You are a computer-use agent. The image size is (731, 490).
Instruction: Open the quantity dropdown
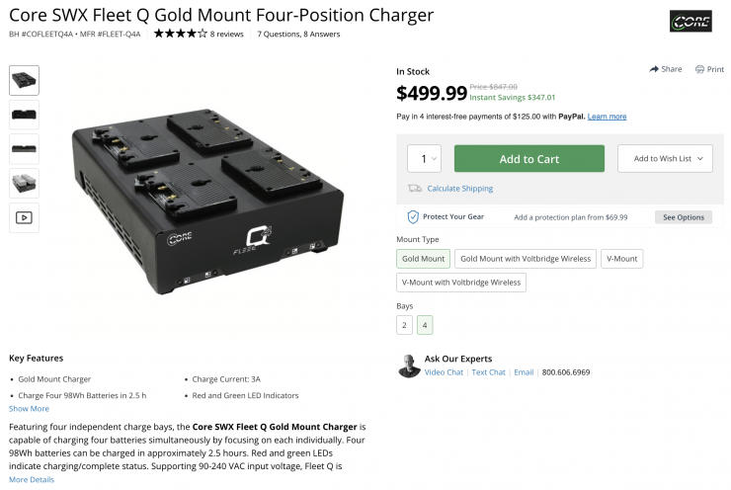point(424,159)
